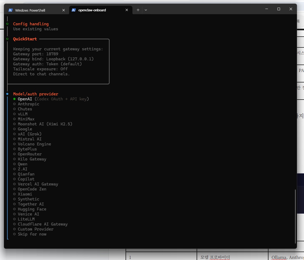This screenshot has height=260, width=304.
Task: Choose Skip for now
Action: pos(32,234)
